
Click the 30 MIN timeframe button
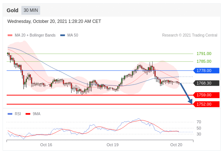coord(31,10)
